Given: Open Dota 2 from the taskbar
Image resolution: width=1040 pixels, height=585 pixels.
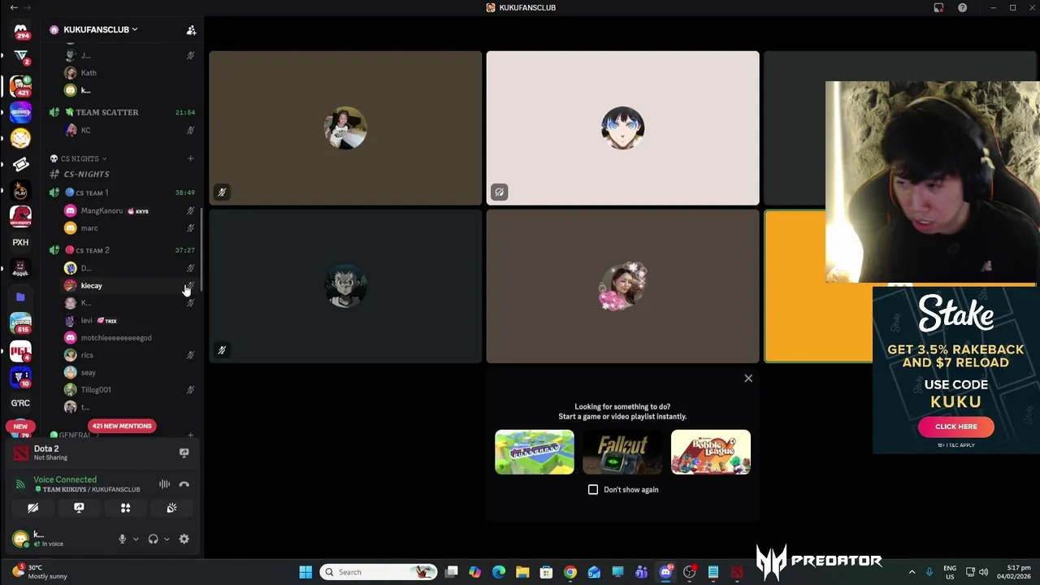Looking at the screenshot, I should tap(737, 572).
